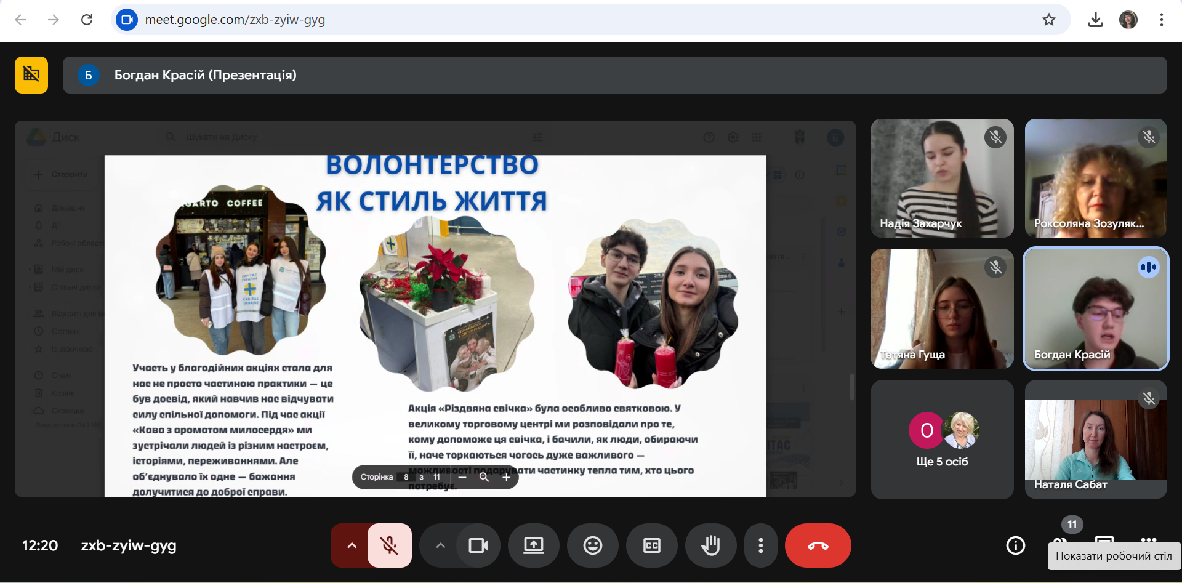Open meeting details info icon
The image size is (1182, 583).
pyautogui.click(x=1015, y=545)
